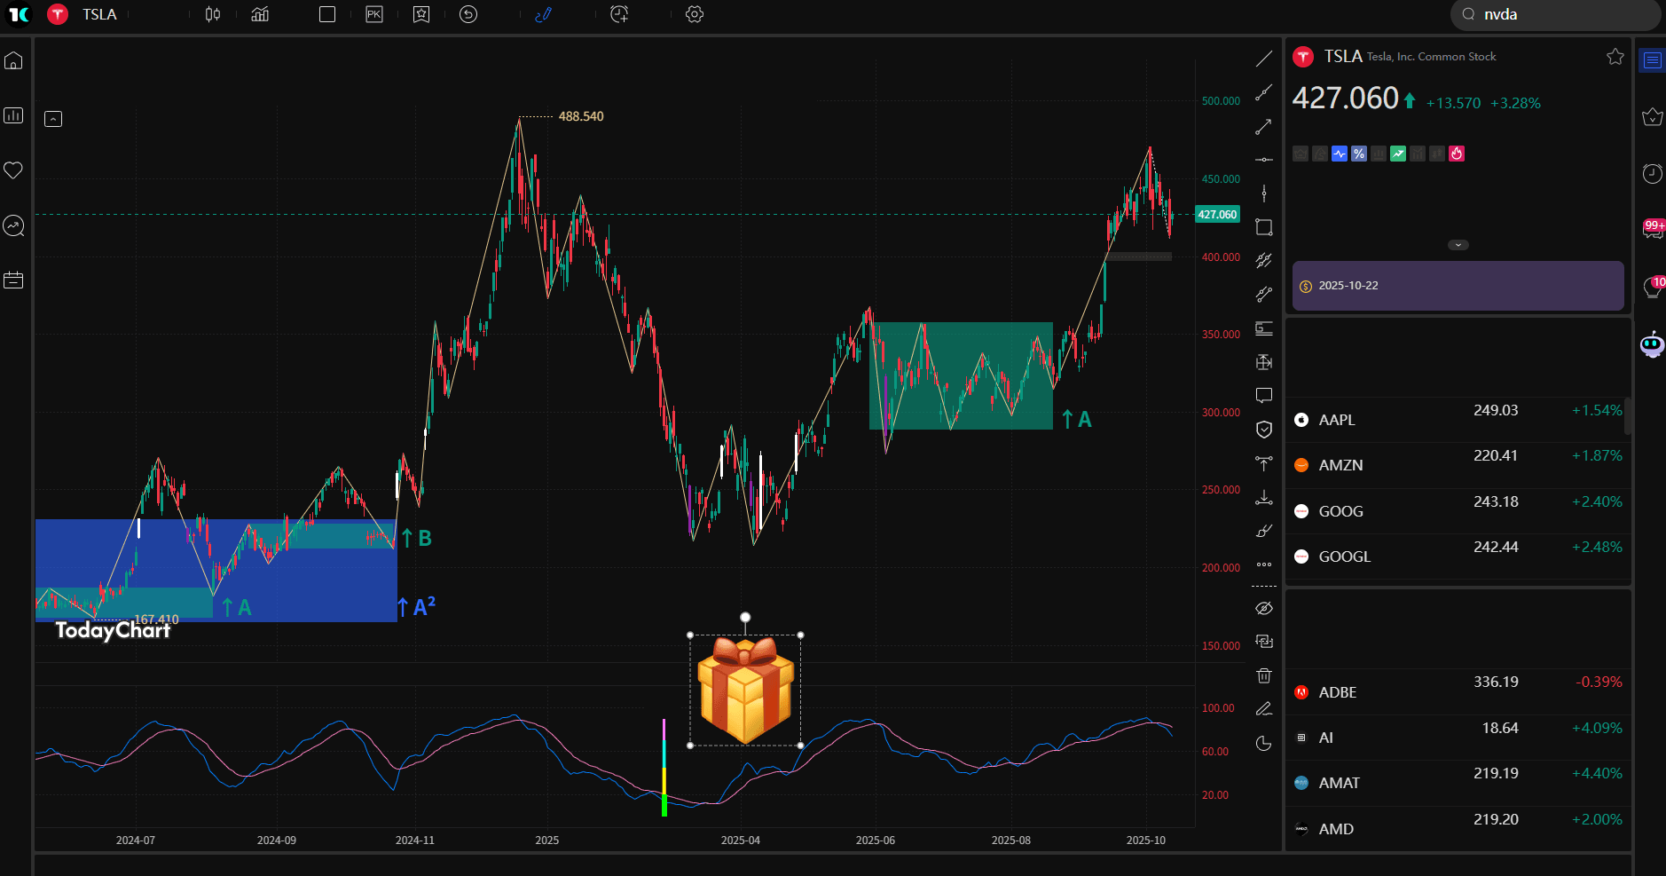
Task: Select the rectangle drawing tool
Action: pyautogui.click(x=1264, y=227)
